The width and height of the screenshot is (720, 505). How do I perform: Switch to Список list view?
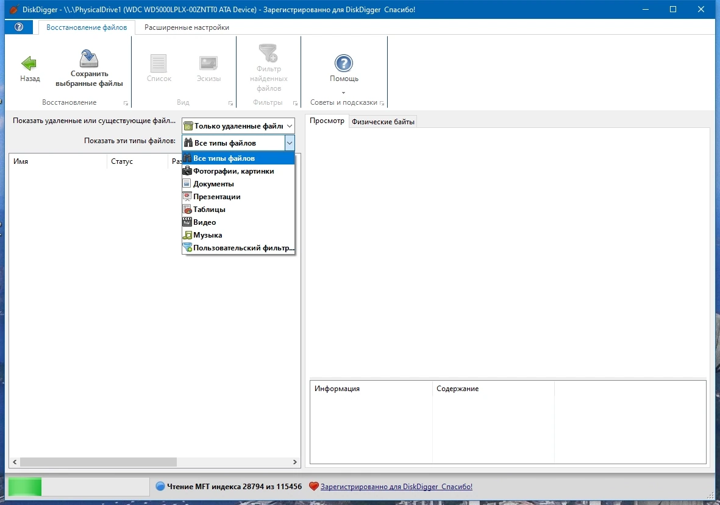pos(159,69)
